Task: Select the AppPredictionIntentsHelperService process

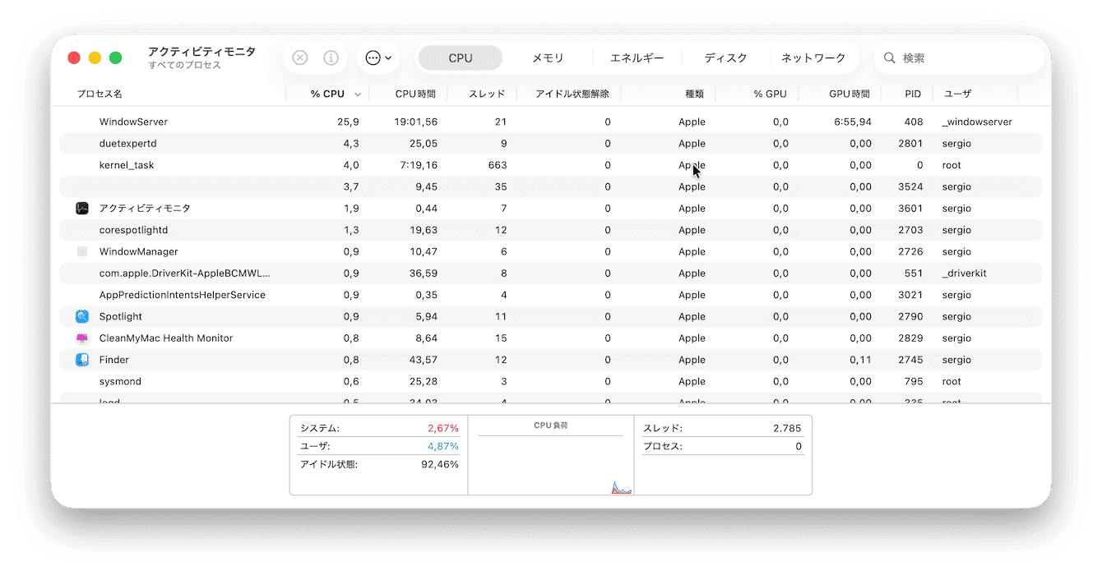Action: (x=183, y=295)
